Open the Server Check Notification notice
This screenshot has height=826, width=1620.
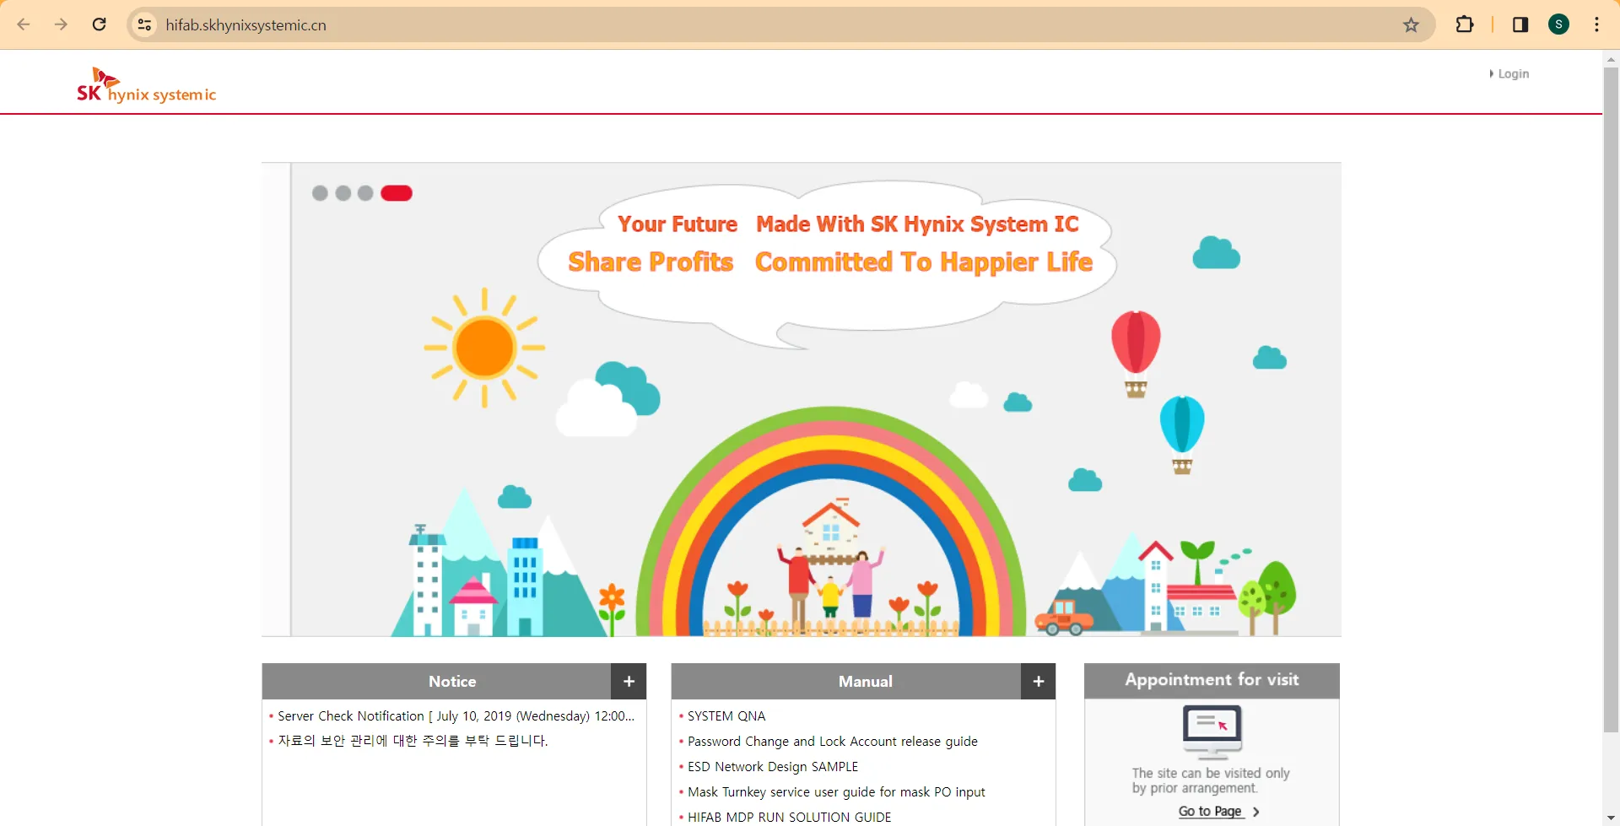(456, 716)
